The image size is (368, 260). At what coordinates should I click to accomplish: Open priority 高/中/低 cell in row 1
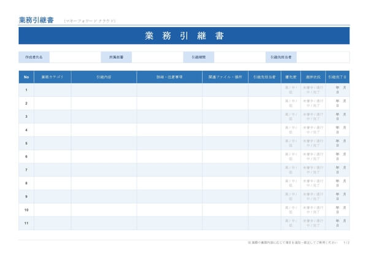click(x=291, y=90)
